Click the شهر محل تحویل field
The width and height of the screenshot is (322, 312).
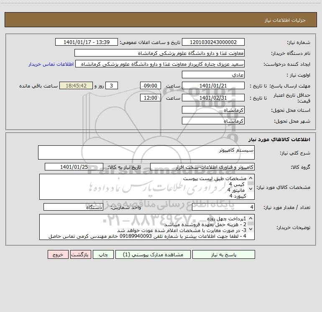(x=213, y=121)
